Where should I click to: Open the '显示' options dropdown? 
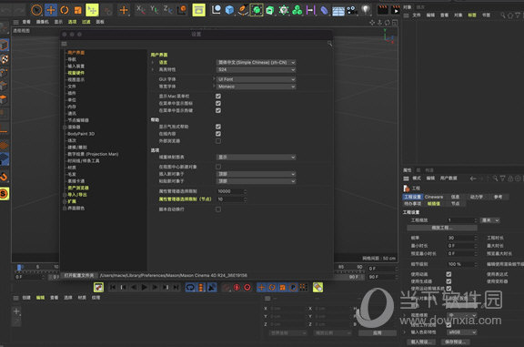click(x=256, y=157)
